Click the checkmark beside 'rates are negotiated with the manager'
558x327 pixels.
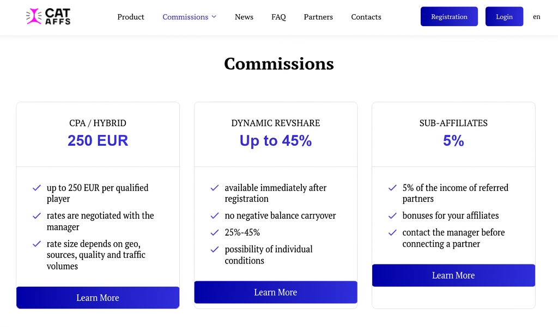37,216
